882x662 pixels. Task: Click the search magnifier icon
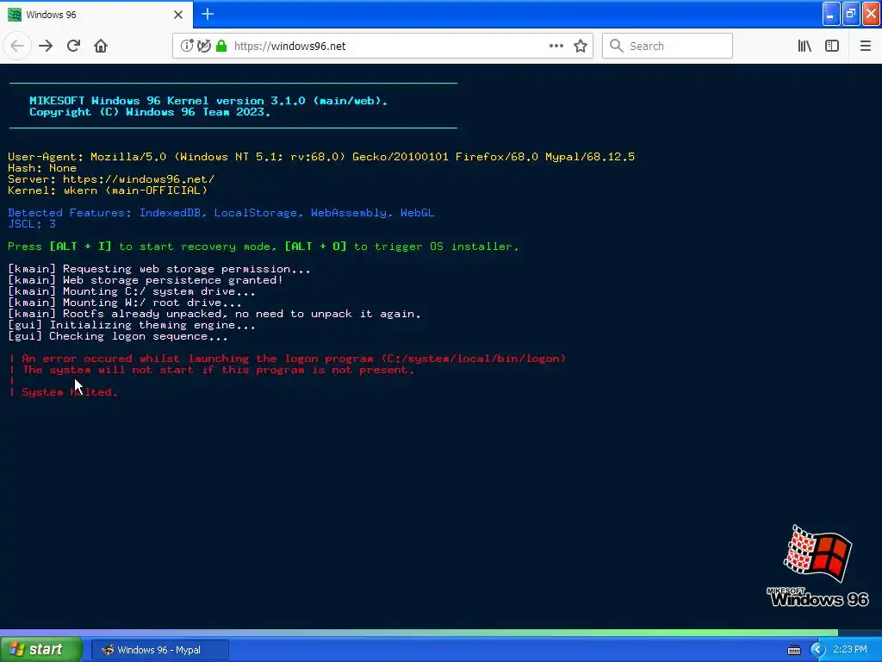tap(617, 46)
